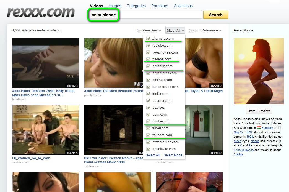
Task: Click the yellow Search button
Action: tap(216, 15)
